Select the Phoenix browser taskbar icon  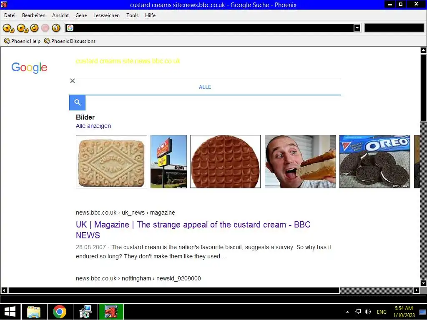coord(111,312)
